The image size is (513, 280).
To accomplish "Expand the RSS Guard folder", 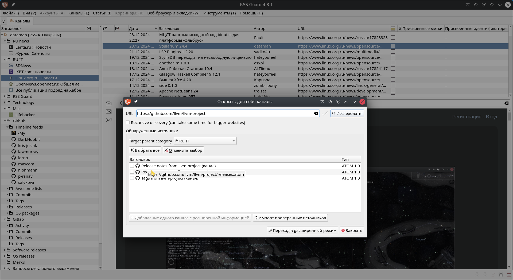I will tap(5, 96).
